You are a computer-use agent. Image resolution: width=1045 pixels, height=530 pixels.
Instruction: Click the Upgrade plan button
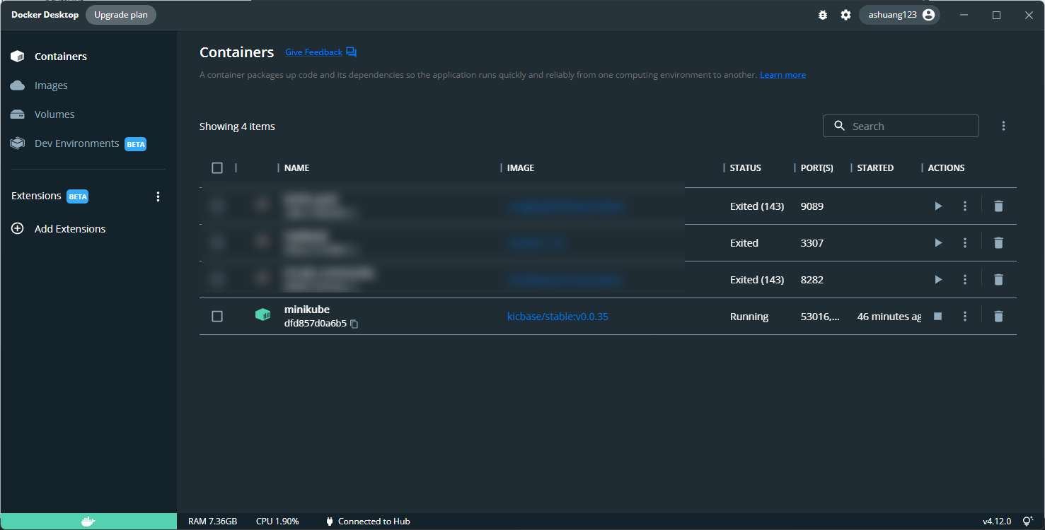pos(121,15)
